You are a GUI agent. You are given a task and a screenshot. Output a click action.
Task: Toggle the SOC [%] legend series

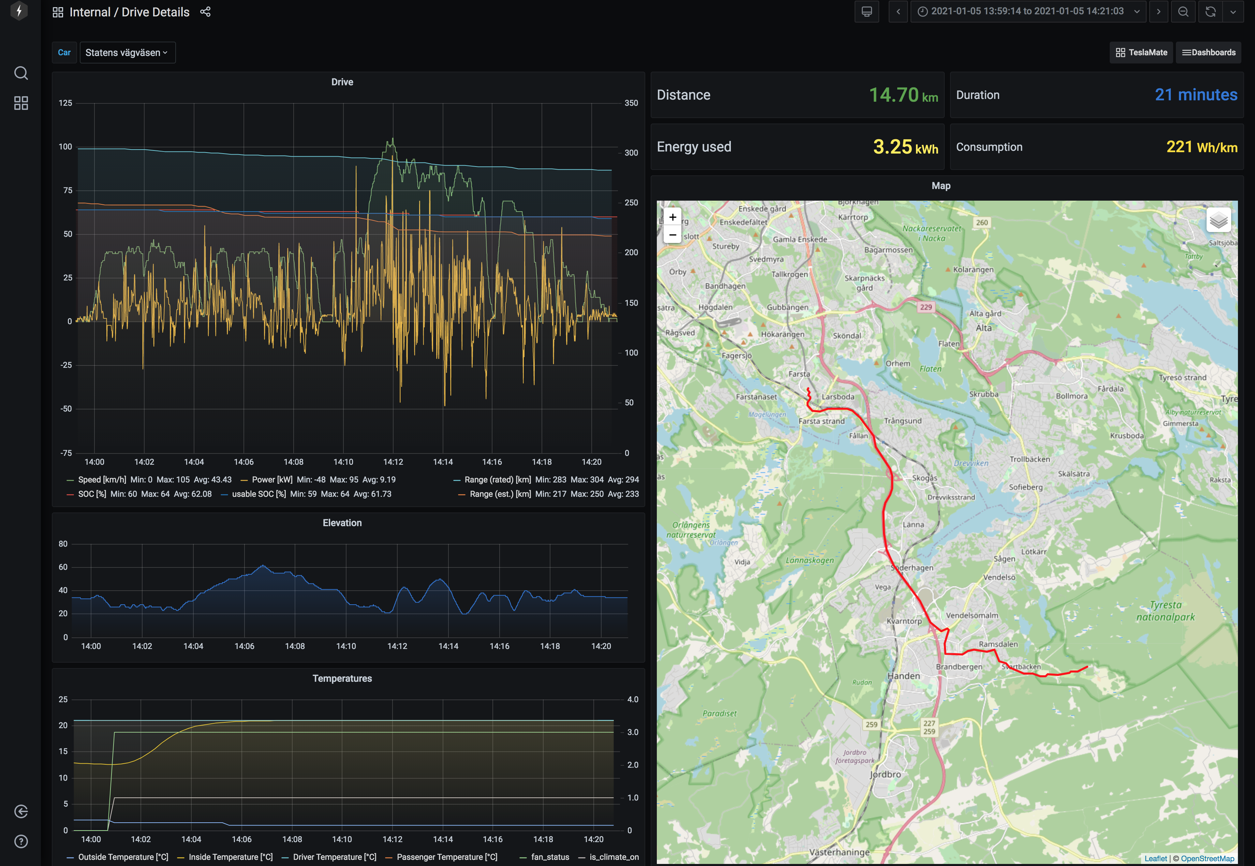(92, 494)
